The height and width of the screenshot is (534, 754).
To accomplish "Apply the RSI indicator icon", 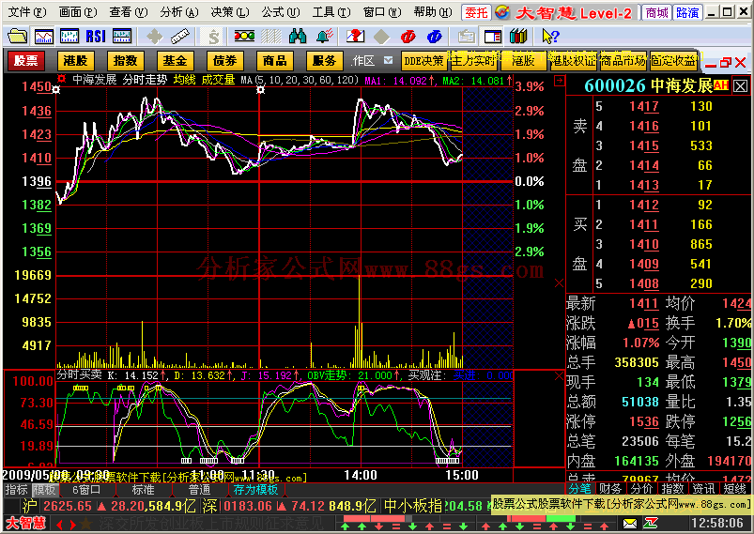I will [96, 36].
